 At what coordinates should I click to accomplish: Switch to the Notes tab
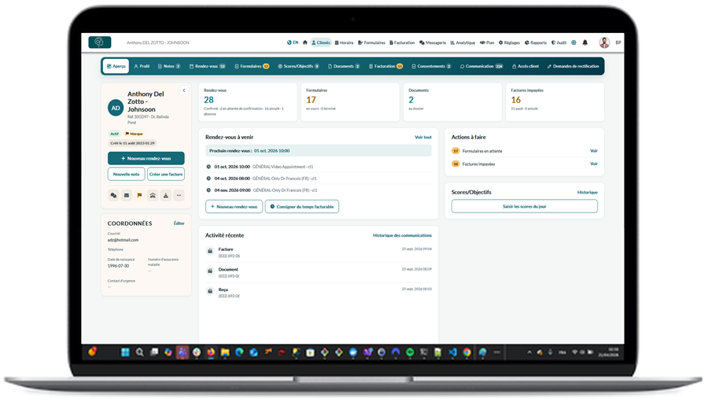[x=169, y=66]
